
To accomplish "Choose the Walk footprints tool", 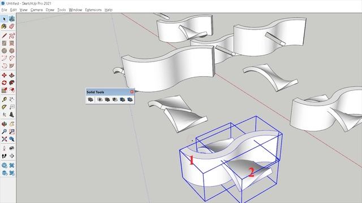I will click(4, 156).
